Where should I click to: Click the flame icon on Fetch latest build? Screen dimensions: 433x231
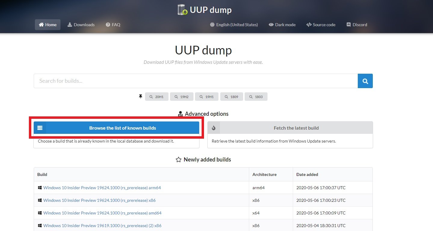coord(214,128)
